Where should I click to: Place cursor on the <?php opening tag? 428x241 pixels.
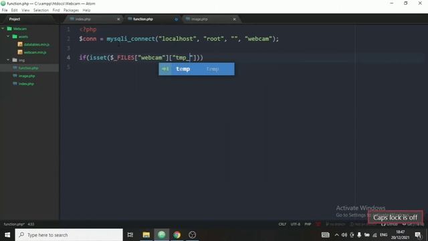tap(88, 29)
